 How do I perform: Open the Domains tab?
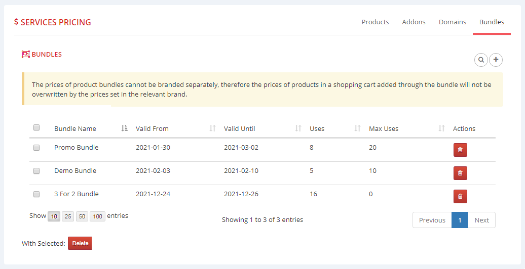click(452, 22)
